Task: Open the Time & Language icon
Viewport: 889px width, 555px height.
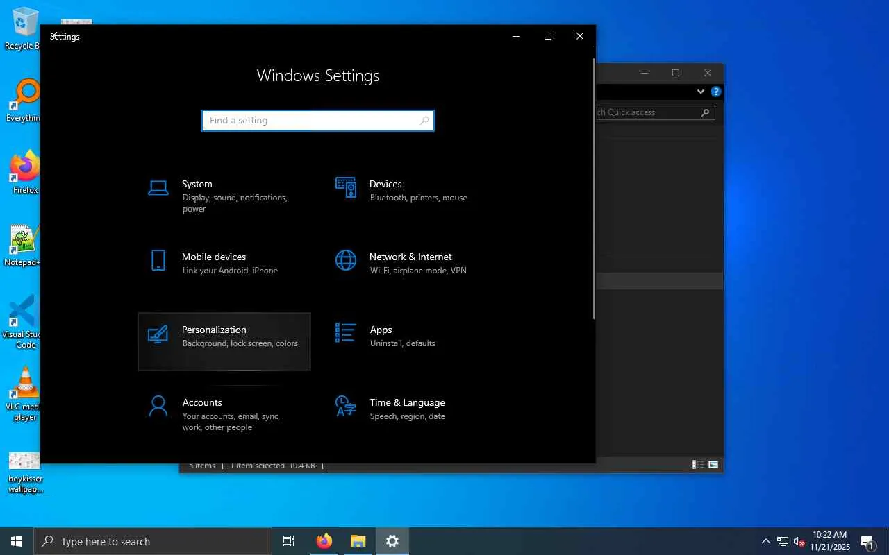Action: click(x=346, y=406)
